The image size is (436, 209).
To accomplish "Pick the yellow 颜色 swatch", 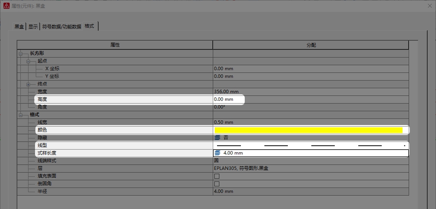I will [308, 130].
